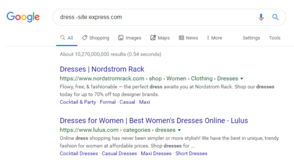Expand the Lulus URL dropdown arrow
This screenshot has width=294, height=160.
tap(179, 130)
